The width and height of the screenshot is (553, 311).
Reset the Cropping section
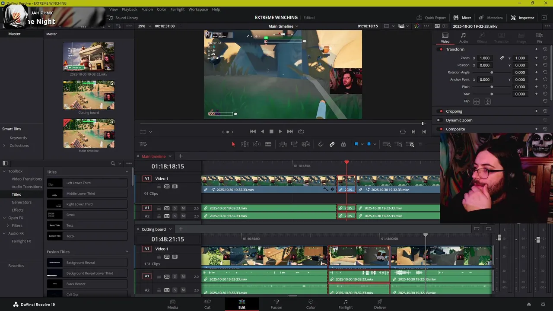[x=545, y=111]
